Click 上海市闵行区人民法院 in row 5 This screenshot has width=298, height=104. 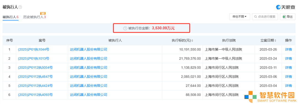(222, 86)
